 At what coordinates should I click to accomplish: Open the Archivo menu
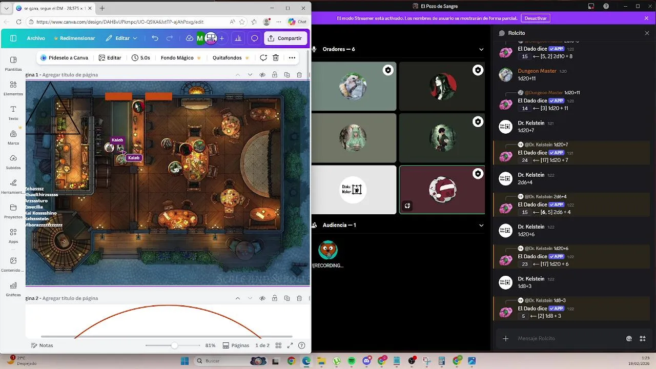(36, 38)
